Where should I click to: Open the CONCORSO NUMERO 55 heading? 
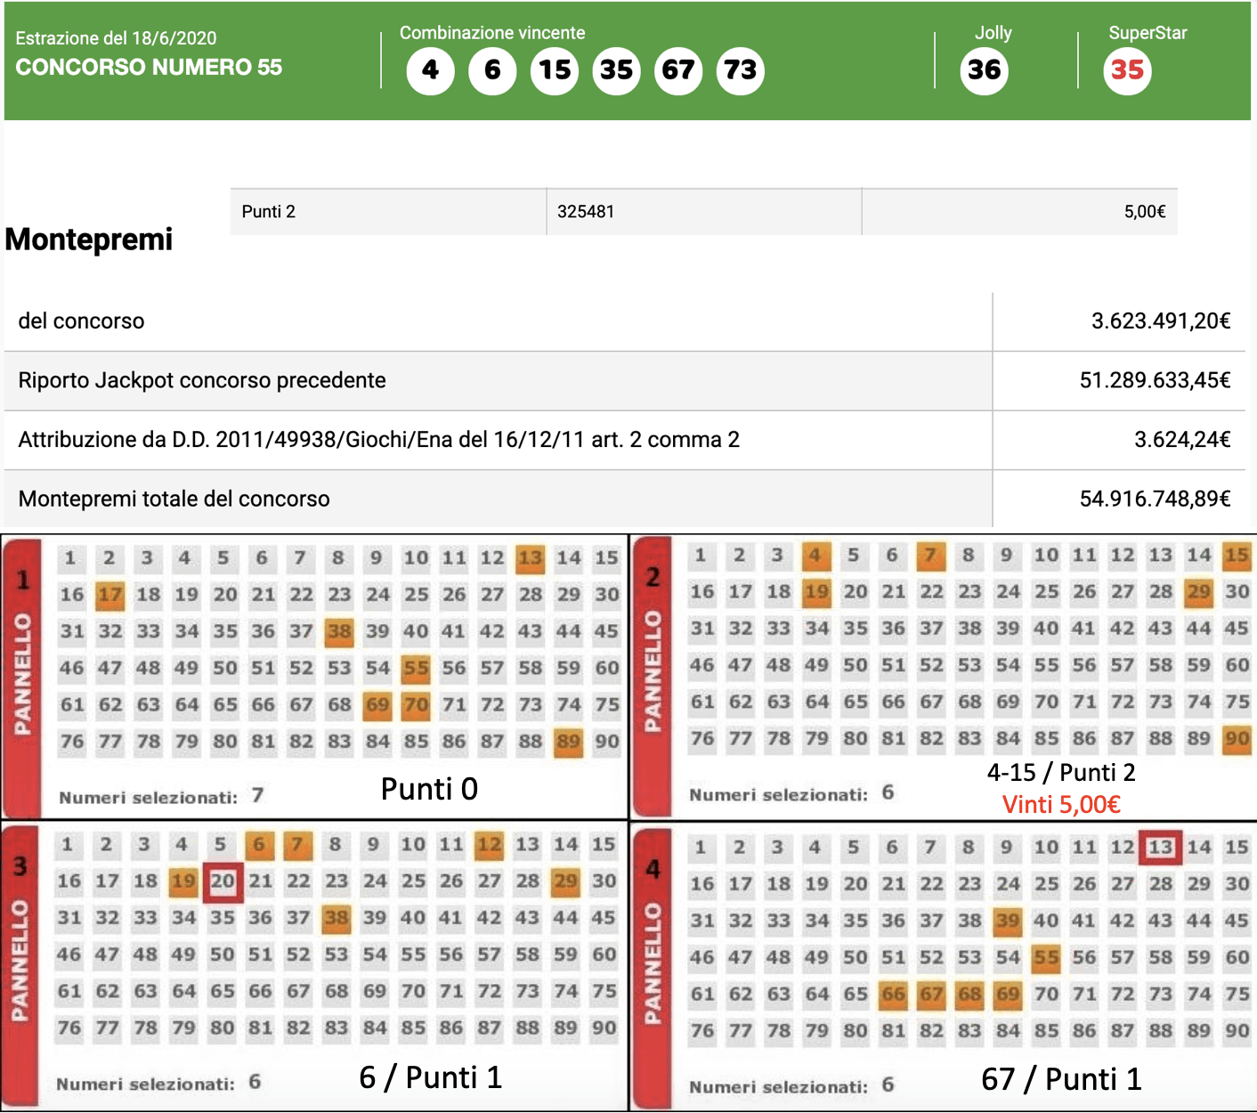(x=149, y=68)
